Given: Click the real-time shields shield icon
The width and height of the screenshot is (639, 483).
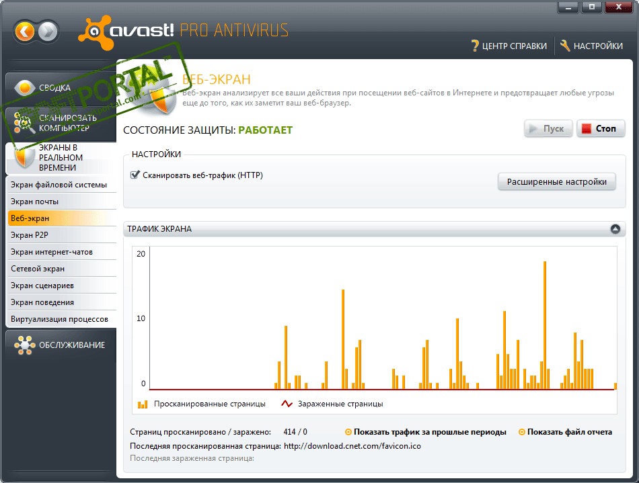Looking at the screenshot, I should [x=24, y=157].
